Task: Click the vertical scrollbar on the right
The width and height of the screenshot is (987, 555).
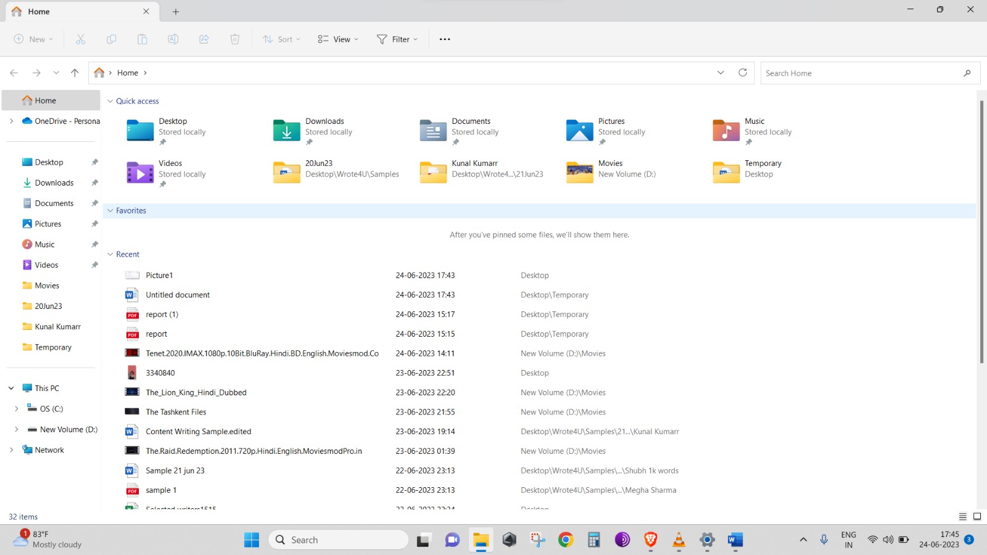Action: [981, 231]
